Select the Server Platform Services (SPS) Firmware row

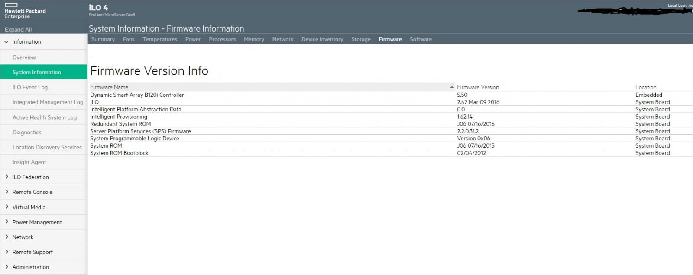click(x=392, y=131)
